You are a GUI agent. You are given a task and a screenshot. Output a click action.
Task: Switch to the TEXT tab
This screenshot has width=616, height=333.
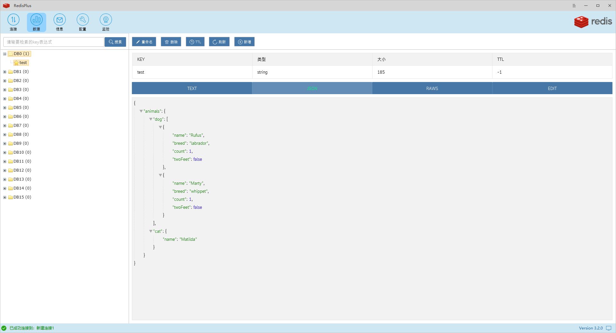[x=192, y=88]
